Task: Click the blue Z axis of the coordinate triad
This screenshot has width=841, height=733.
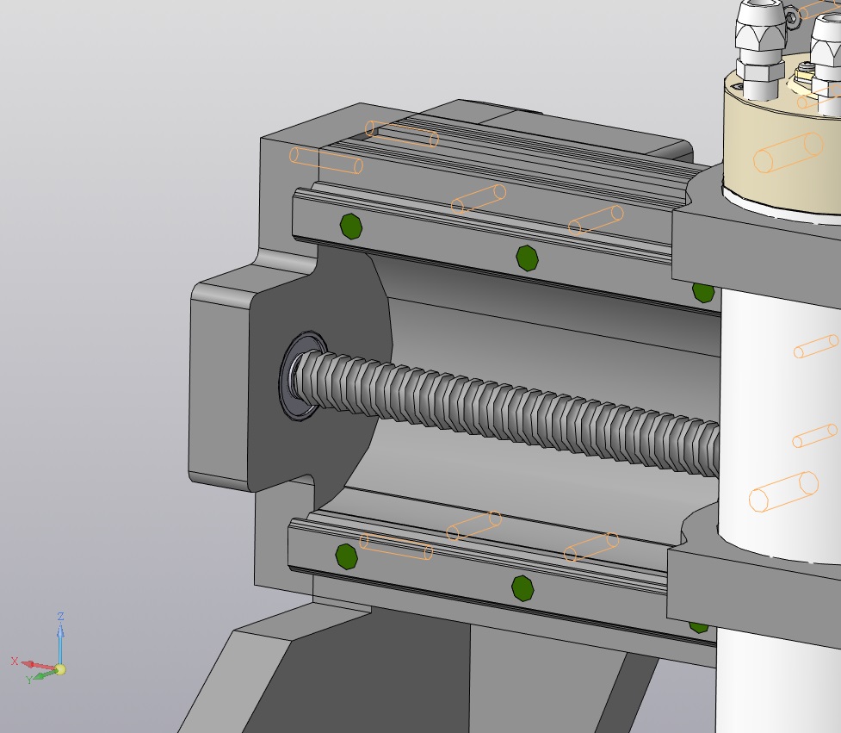Action: pyautogui.click(x=60, y=641)
